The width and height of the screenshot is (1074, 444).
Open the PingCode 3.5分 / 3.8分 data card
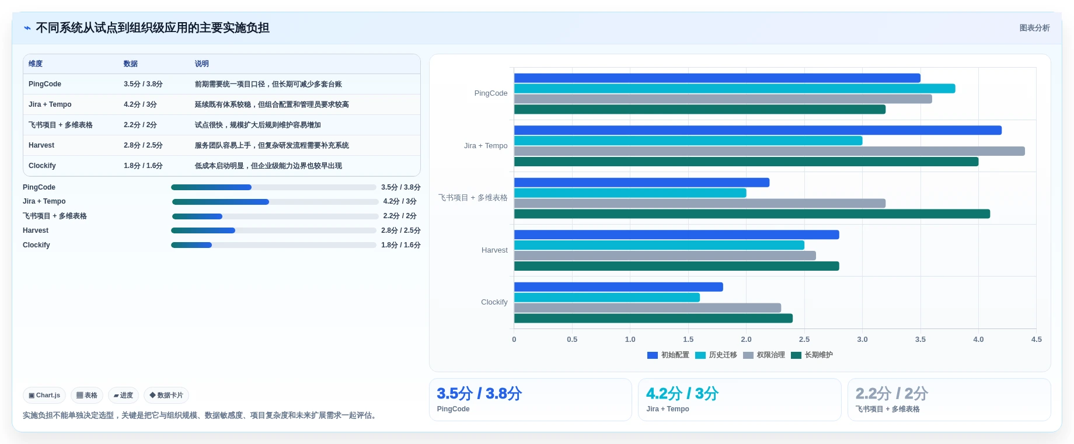[x=531, y=400]
